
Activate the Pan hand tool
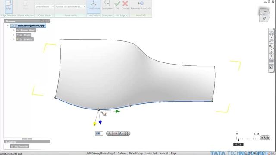click(x=271, y=41)
